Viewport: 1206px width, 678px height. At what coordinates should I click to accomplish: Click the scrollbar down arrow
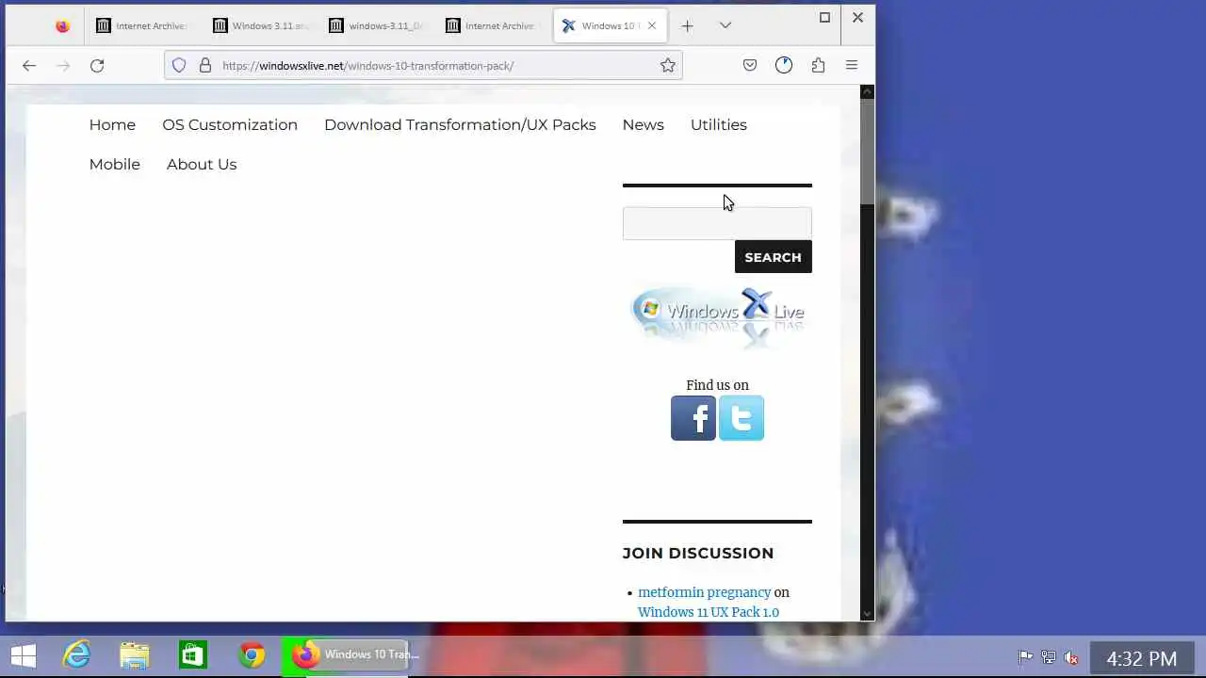point(867,614)
